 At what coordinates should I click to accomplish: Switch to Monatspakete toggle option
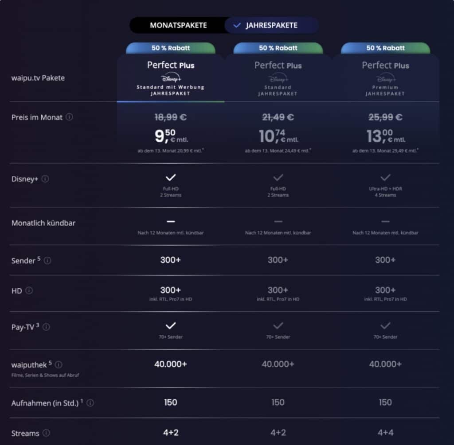[178, 25]
